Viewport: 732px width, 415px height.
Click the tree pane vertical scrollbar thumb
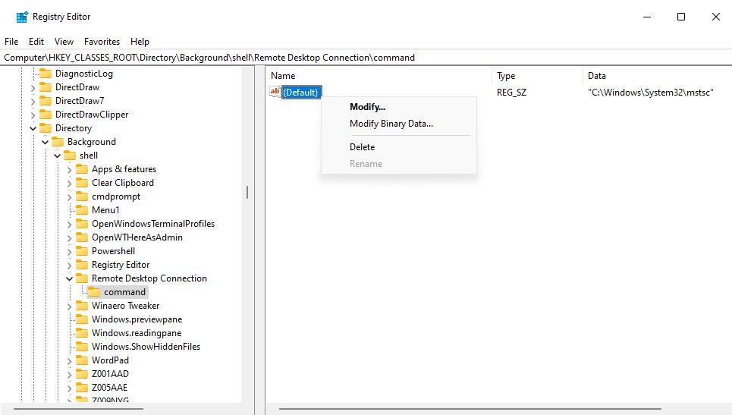247,193
